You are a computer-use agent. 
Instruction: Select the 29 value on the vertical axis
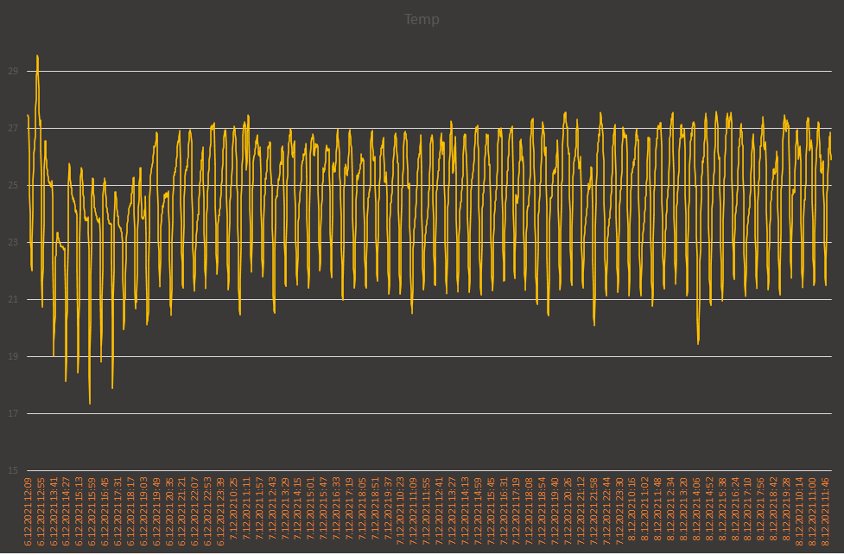13,72
